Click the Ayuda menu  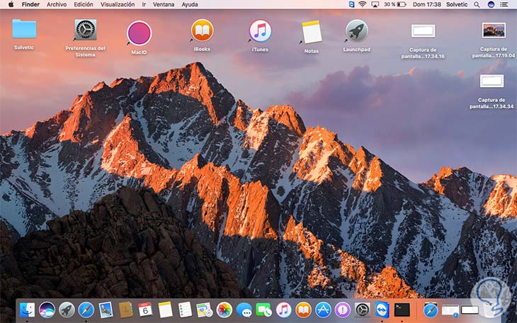coord(190,4)
